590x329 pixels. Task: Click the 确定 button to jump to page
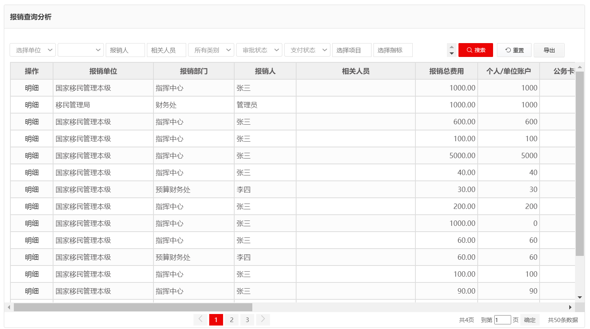pos(530,320)
